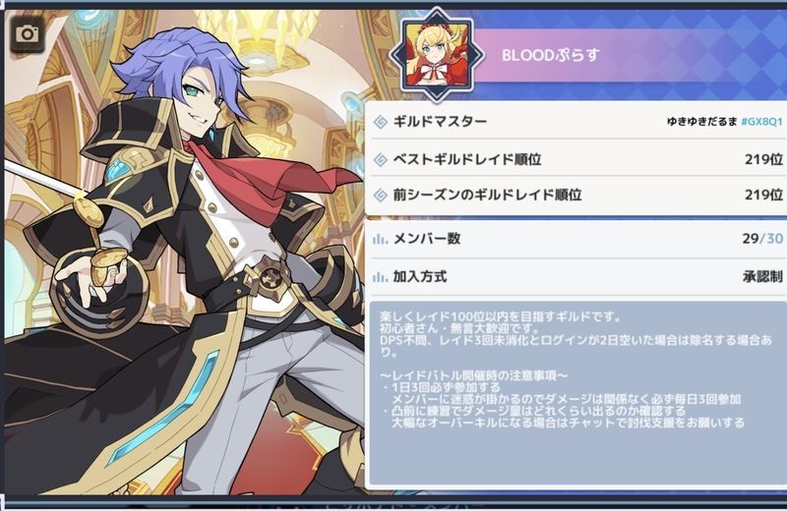Image resolution: width=787 pixels, height=511 pixels.
Task: Select the 加入方式 row label
Action: pos(420,277)
